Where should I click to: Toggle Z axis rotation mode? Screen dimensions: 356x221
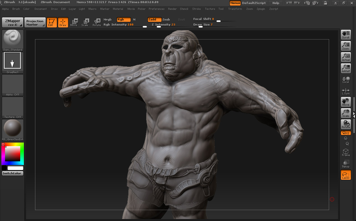pyautogui.click(x=347, y=144)
